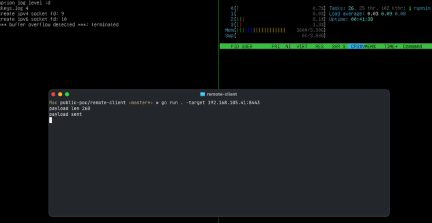The image size is (432, 223).
Task: Click the CPU 2 usage meter in htop
Action: 278,19
